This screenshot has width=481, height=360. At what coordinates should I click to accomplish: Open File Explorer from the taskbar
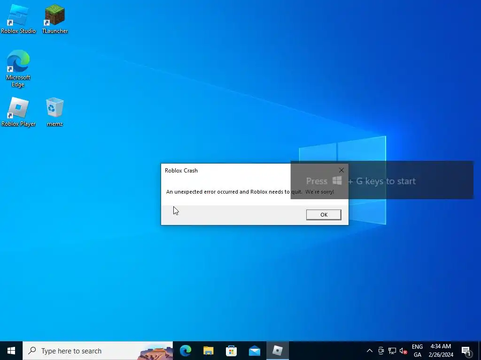[208, 351]
